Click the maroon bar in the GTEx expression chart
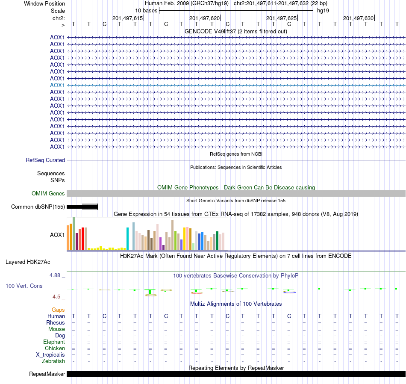Screen dimensions: 406x384 76,242
